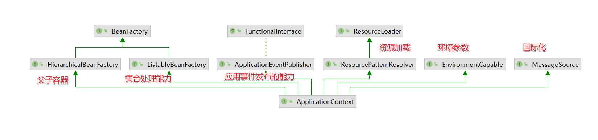The image size is (598, 140).
Task: Click the lock icon beside BeanFactory
Action: pyautogui.click(x=106, y=31)
